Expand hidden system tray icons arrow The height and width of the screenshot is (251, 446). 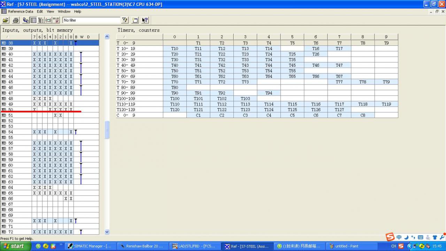(409, 246)
